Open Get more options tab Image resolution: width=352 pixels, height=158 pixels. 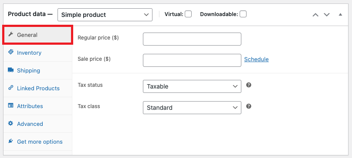tap(38, 142)
